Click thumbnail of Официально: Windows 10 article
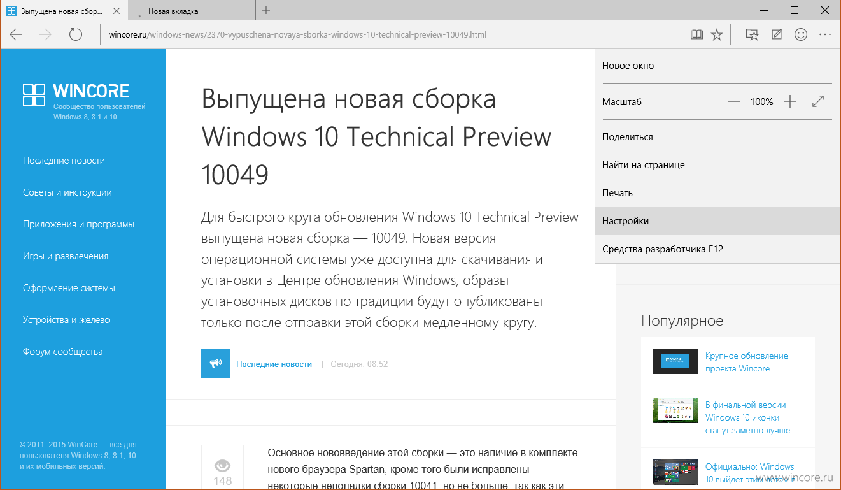Image resolution: width=841 pixels, height=490 pixels. [675, 472]
